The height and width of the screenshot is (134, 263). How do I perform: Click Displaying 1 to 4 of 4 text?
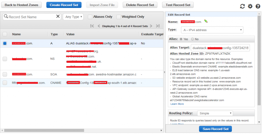point(125,26)
